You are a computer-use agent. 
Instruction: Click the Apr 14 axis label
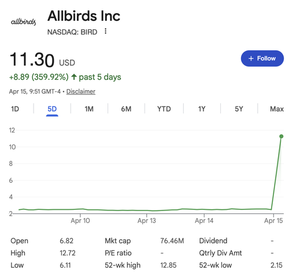(204, 220)
